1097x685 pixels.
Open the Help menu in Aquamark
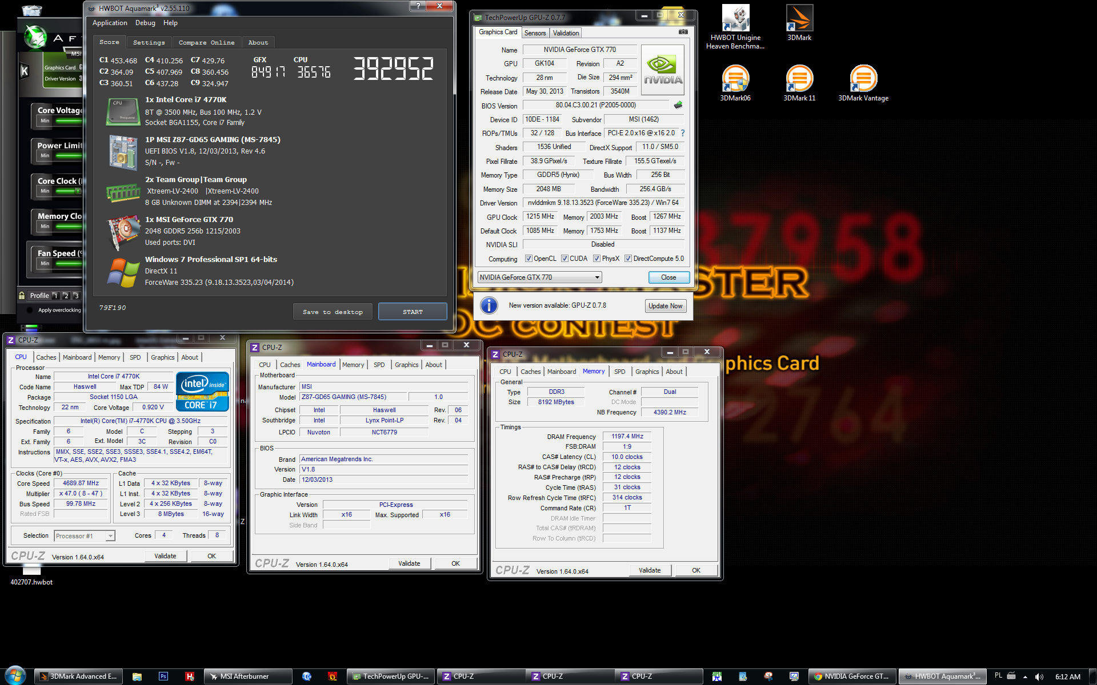(170, 23)
